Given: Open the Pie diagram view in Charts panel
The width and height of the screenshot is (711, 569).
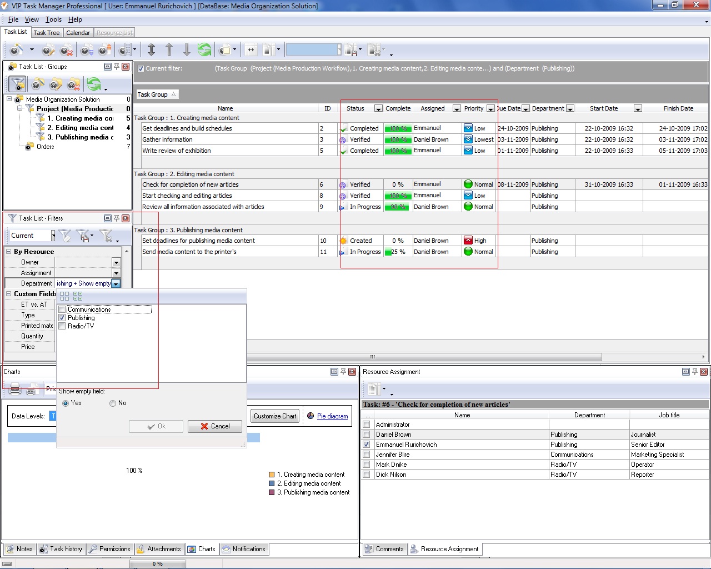Looking at the screenshot, I should tap(331, 416).
